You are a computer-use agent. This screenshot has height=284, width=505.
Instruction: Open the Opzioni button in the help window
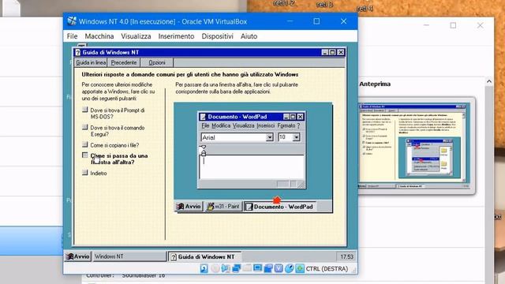coord(157,62)
